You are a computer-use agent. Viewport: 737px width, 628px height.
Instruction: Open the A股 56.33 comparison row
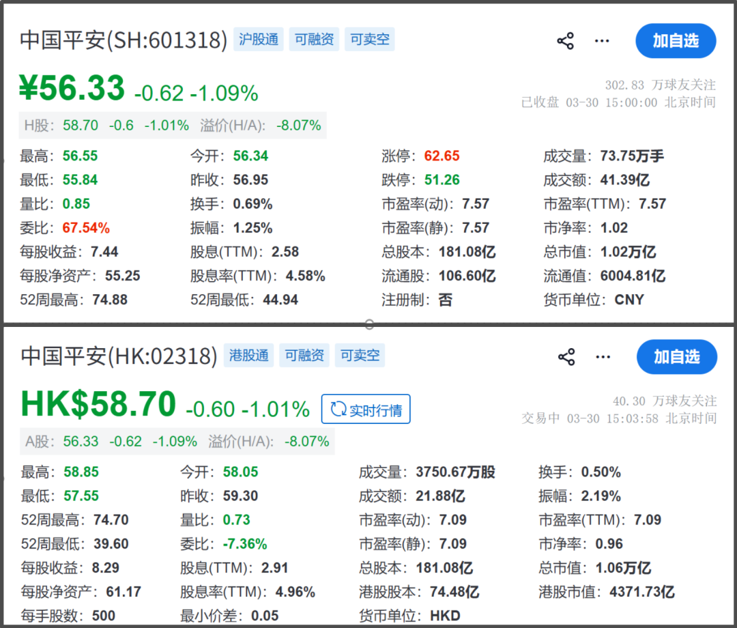[x=177, y=442]
